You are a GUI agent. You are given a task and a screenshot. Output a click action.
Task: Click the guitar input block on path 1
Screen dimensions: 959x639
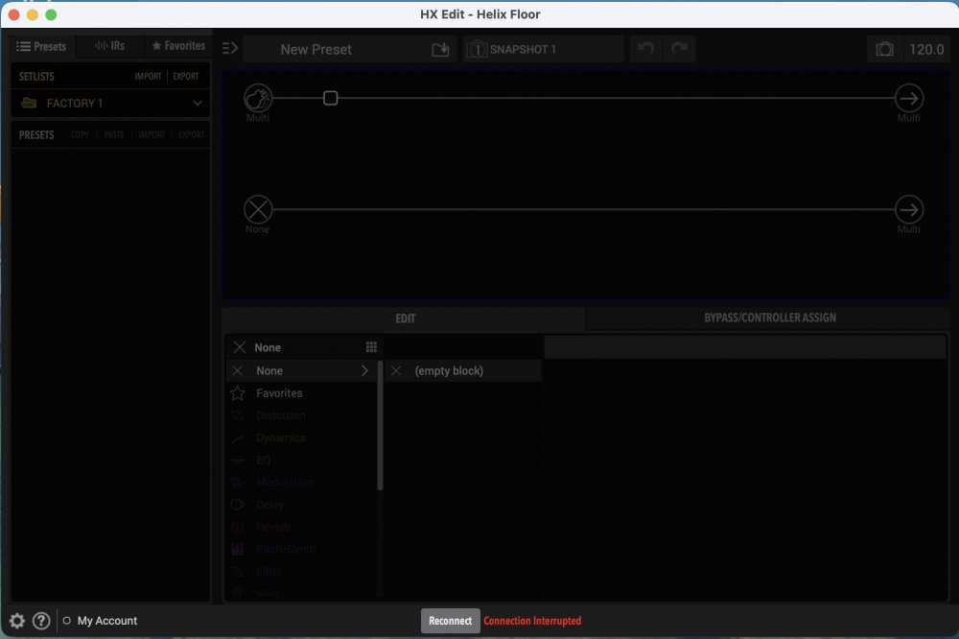pos(258,98)
